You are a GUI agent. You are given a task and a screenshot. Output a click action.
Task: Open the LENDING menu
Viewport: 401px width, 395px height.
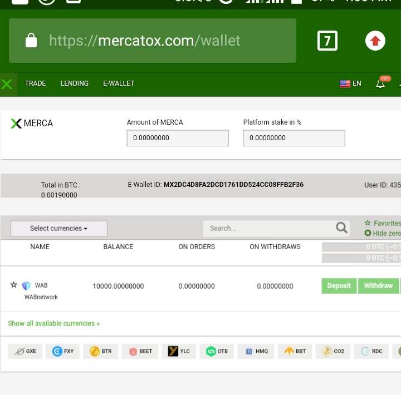pos(75,83)
